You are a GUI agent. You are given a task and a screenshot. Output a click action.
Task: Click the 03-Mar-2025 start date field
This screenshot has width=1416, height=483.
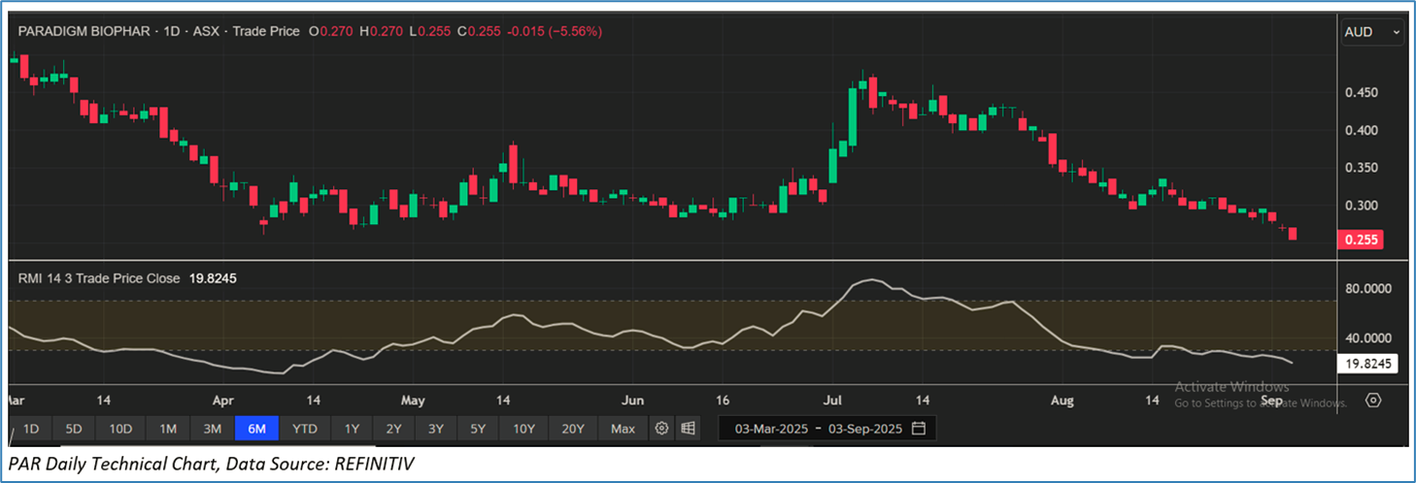pos(771,429)
